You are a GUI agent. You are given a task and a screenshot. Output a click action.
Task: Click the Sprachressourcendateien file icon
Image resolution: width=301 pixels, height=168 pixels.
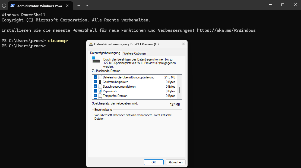coord(100,86)
